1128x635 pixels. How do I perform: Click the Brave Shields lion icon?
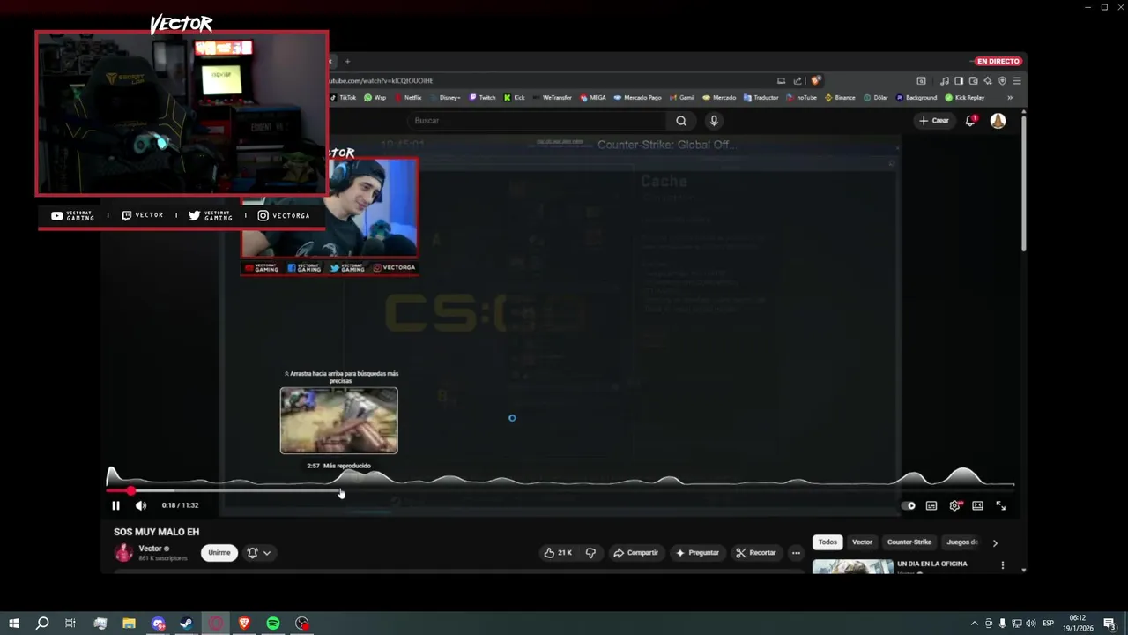coord(816,80)
